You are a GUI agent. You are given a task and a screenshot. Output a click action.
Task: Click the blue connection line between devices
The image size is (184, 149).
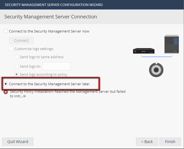pos(157,57)
